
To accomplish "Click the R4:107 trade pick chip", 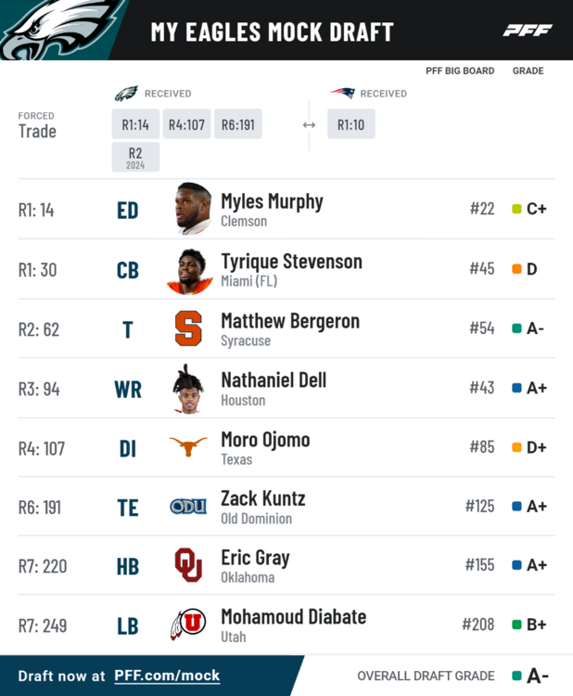I will click(x=186, y=124).
